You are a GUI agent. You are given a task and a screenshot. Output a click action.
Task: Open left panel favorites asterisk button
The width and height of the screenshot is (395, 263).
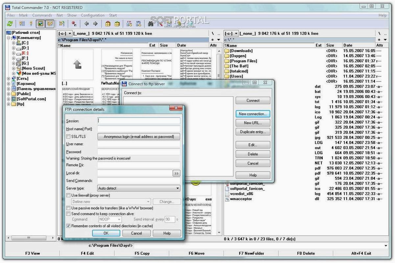[x=213, y=40]
